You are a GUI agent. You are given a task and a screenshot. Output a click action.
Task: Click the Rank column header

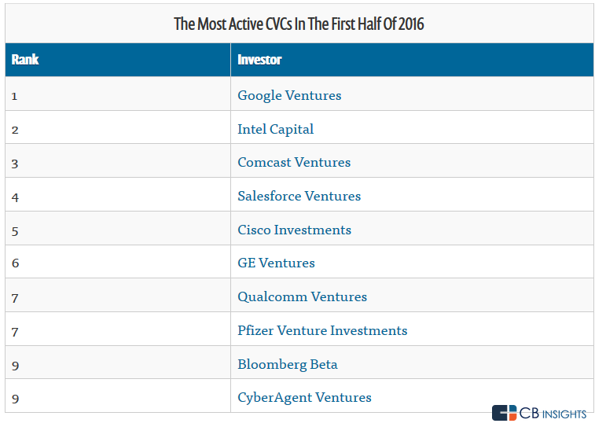[x=25, y=60]
